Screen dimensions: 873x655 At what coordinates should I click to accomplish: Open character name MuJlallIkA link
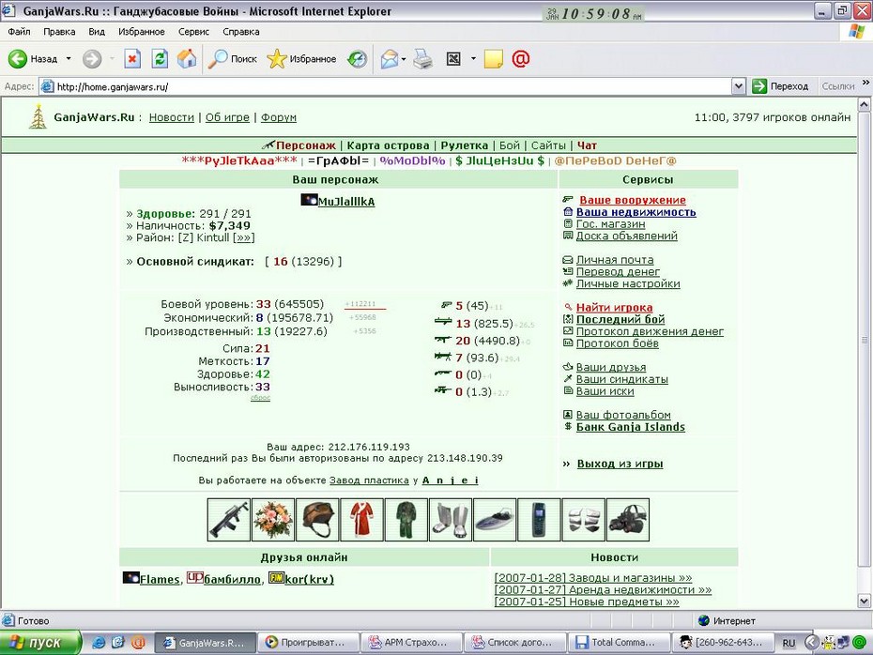(345, 202)
